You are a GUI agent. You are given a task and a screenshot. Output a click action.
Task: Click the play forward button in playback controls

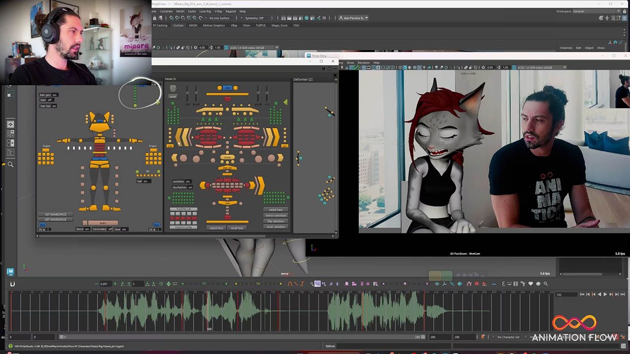coord(605,294)
